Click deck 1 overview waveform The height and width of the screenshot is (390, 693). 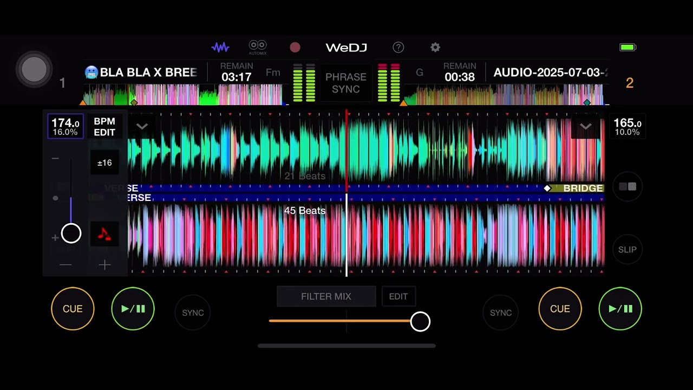click(182, 94)
